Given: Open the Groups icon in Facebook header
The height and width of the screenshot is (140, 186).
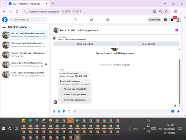Looking at the screenshot, I should pos(108,20).
